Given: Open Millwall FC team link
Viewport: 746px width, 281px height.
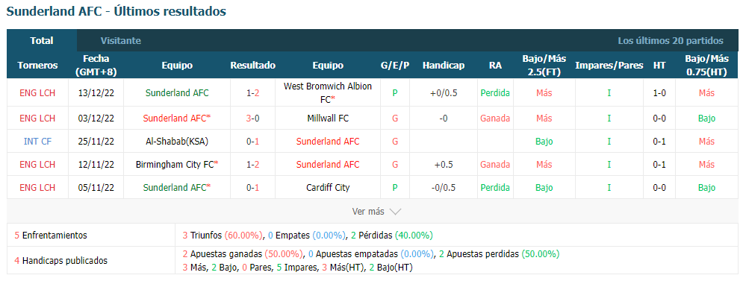Looking at the screenshot, I should 328,119.
